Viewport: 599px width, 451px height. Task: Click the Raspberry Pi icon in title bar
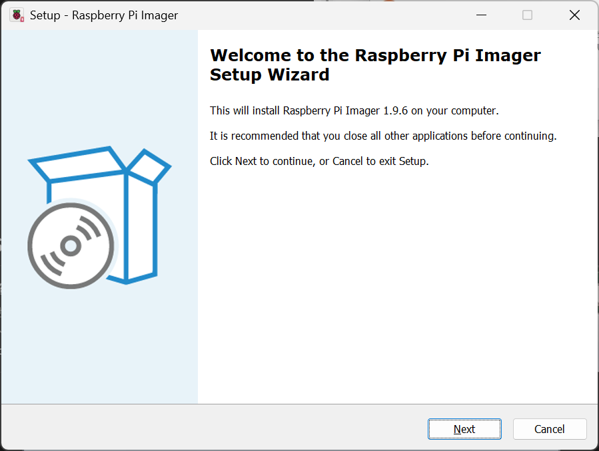17,15
